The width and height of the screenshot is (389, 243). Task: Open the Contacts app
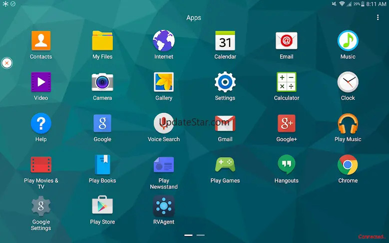point(41,40)
